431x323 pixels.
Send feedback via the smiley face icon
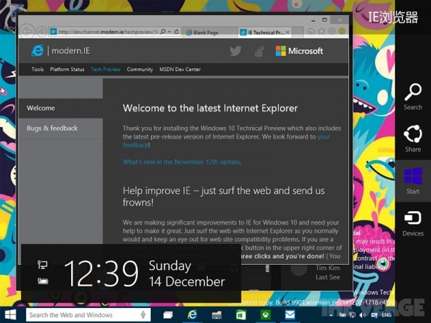click(x=342, y=32)
